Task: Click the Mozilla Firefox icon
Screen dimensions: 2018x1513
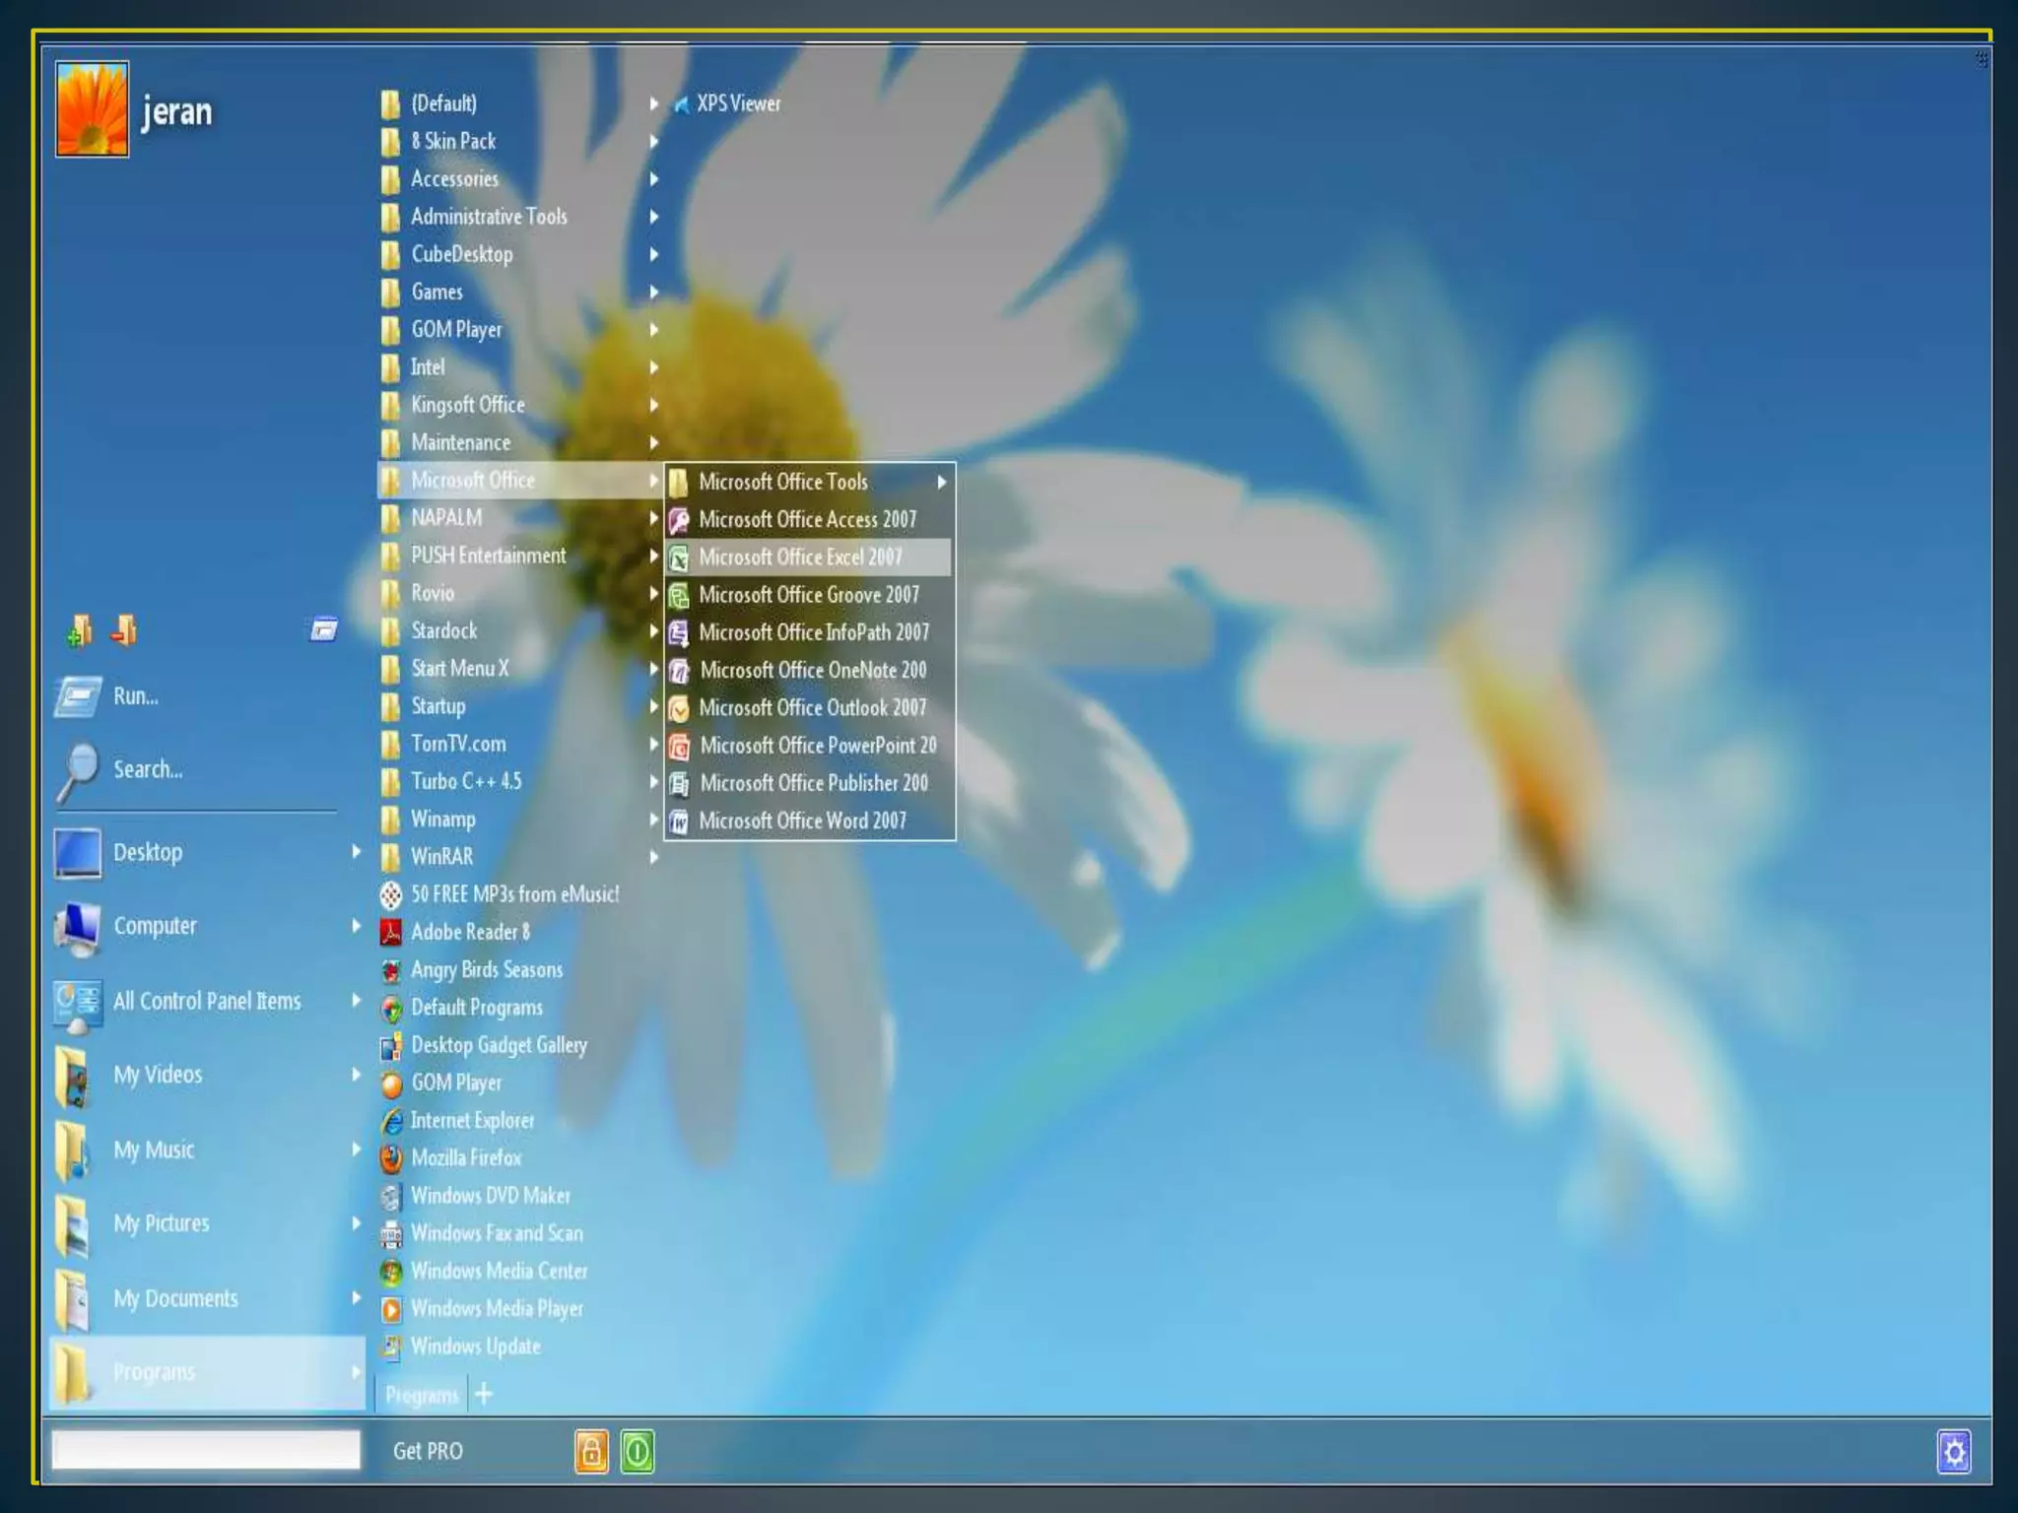Action: coord(391,1158)
